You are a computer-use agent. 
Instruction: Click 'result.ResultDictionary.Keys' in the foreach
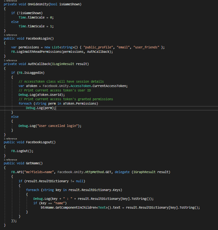pos(95,190)
